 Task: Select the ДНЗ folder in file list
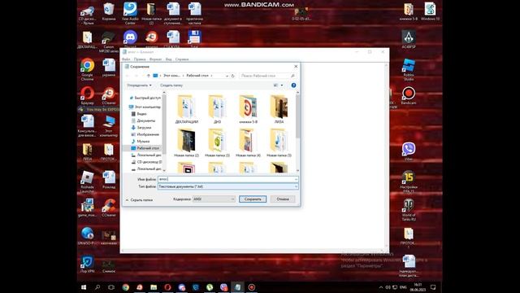(217, 110)
